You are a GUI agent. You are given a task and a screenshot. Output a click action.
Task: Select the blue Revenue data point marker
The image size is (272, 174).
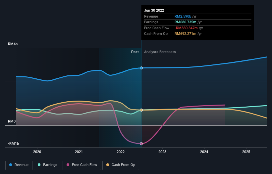click(x=141, y=68)
